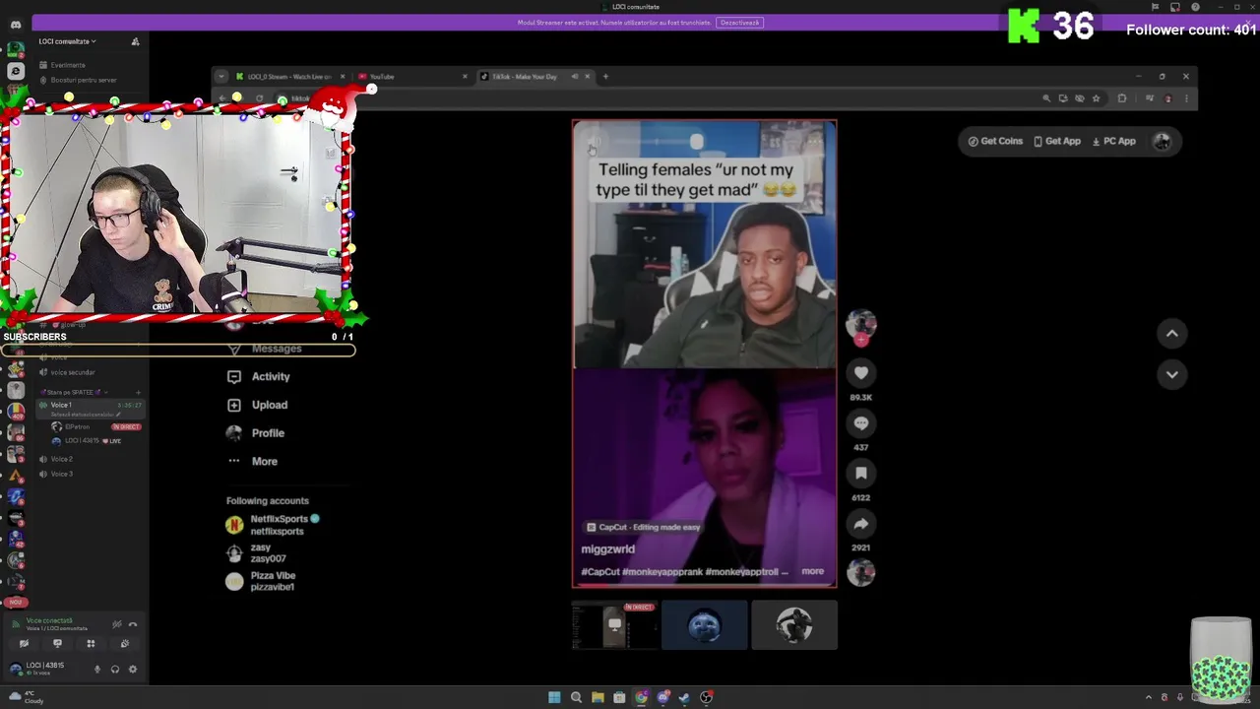Deafen Discord audio with the headphones icon

point(115,670)
